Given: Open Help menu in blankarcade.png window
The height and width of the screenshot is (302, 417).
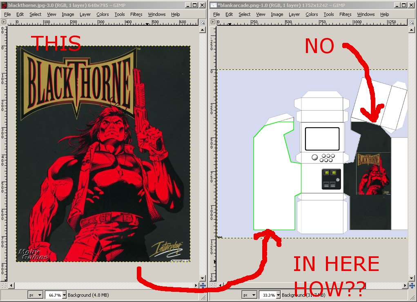Looking at the screenshot, I should [384, 14].
